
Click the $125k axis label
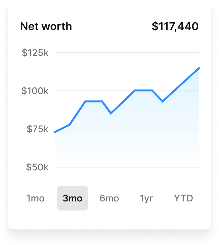click(35, 53)
